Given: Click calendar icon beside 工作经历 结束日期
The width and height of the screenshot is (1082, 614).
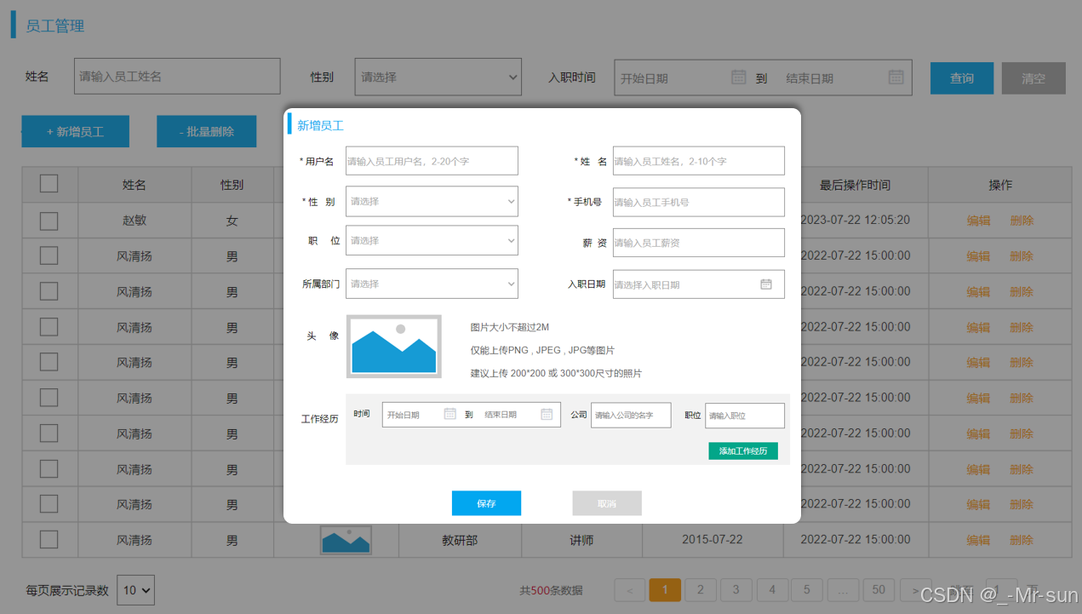Looking at the screenshot, I should (547, 414).
